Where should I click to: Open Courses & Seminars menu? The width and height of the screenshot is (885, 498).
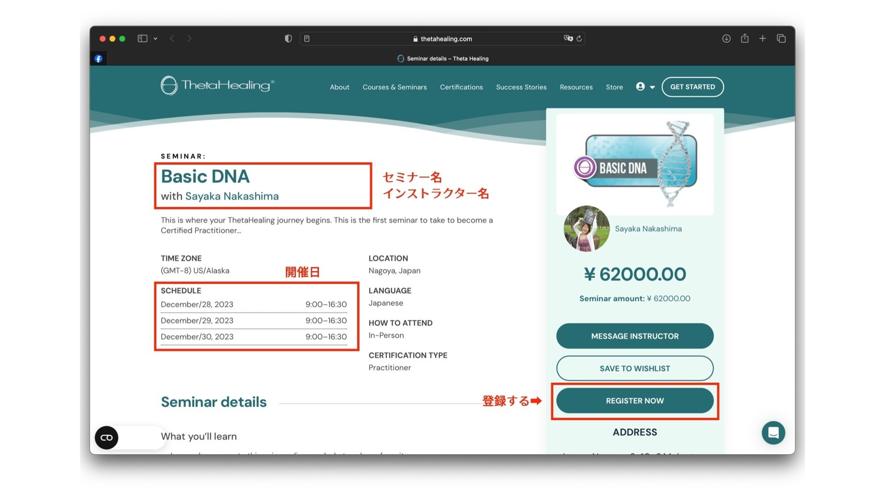pyautogui.click(x=395, y=87)
